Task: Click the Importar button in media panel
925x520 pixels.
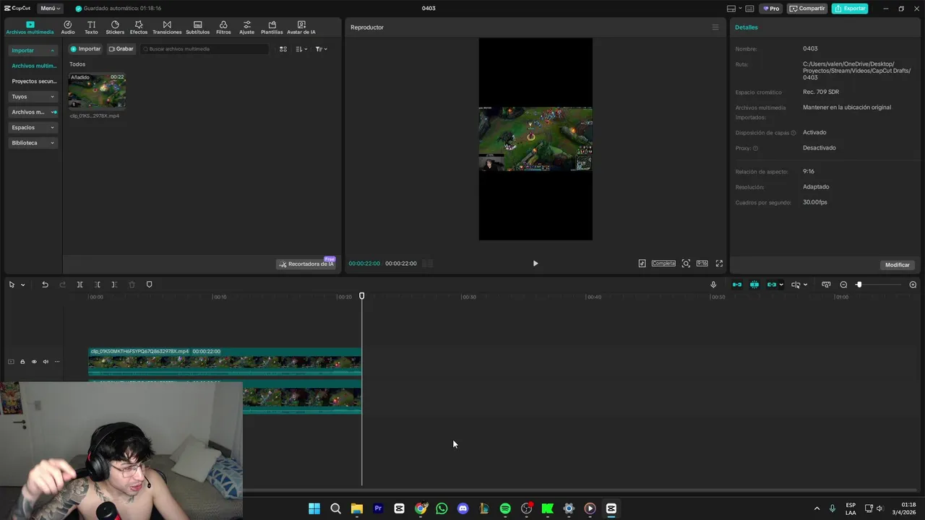Action: (85, 49)
